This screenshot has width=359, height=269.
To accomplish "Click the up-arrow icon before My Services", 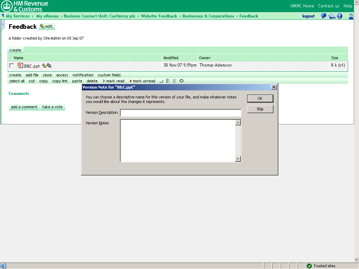I will [x=3, y=16].
